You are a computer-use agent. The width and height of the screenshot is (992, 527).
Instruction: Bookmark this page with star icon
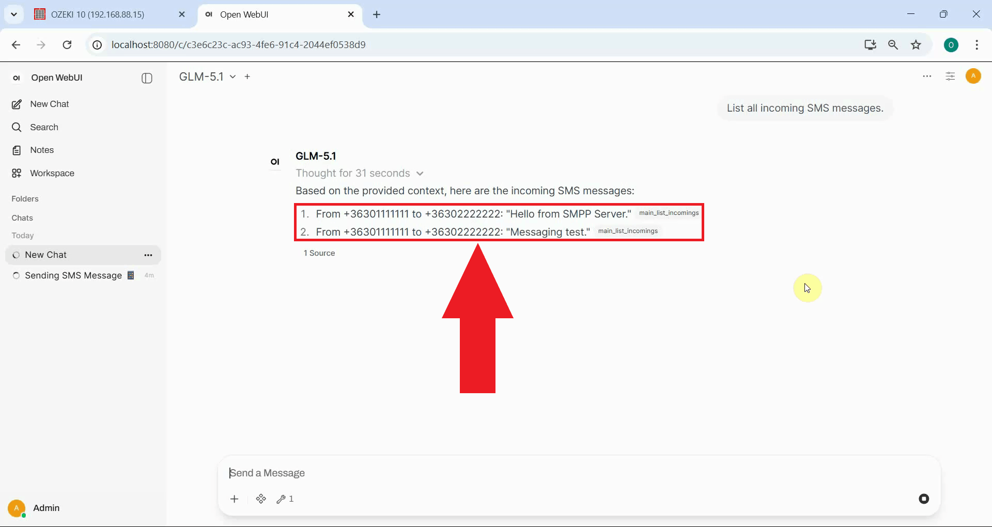[x=916, y=45]
